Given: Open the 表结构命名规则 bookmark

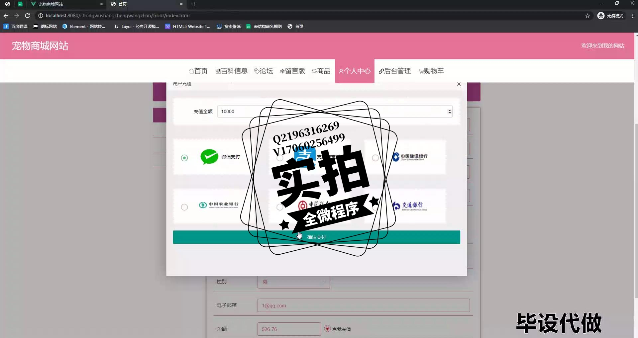Looking at the screenshot, I should pos(264,26).
